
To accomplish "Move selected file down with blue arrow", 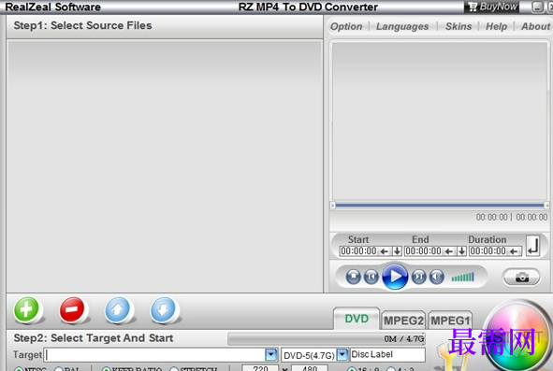I will (163, 309).
